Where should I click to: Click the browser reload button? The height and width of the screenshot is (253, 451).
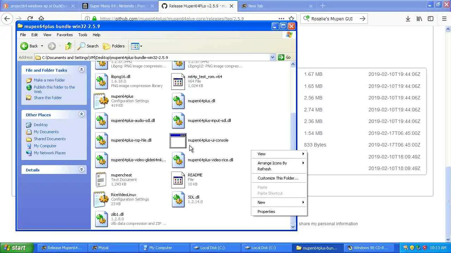pos(30,19)
